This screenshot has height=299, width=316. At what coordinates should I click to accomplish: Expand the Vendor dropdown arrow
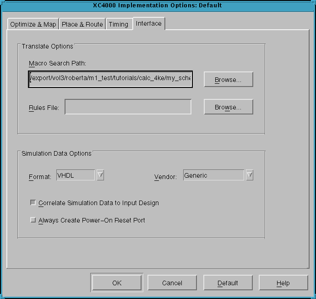[250, 175]
